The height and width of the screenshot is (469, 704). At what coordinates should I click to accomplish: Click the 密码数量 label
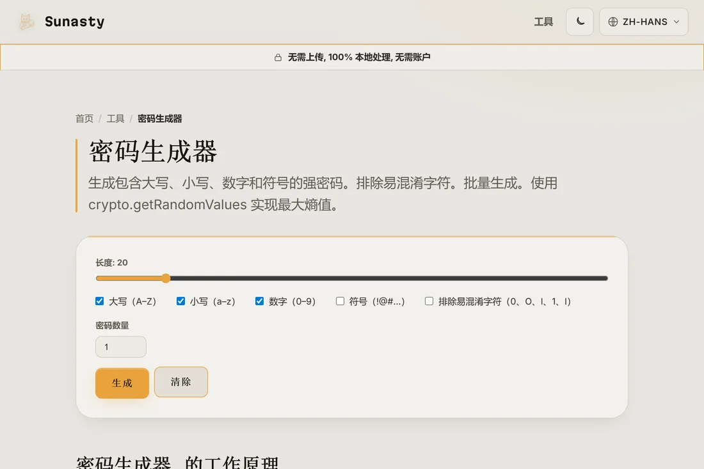click(112, 326)
